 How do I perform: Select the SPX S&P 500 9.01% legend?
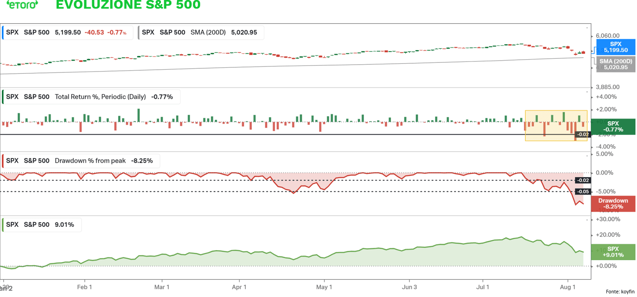42,225
